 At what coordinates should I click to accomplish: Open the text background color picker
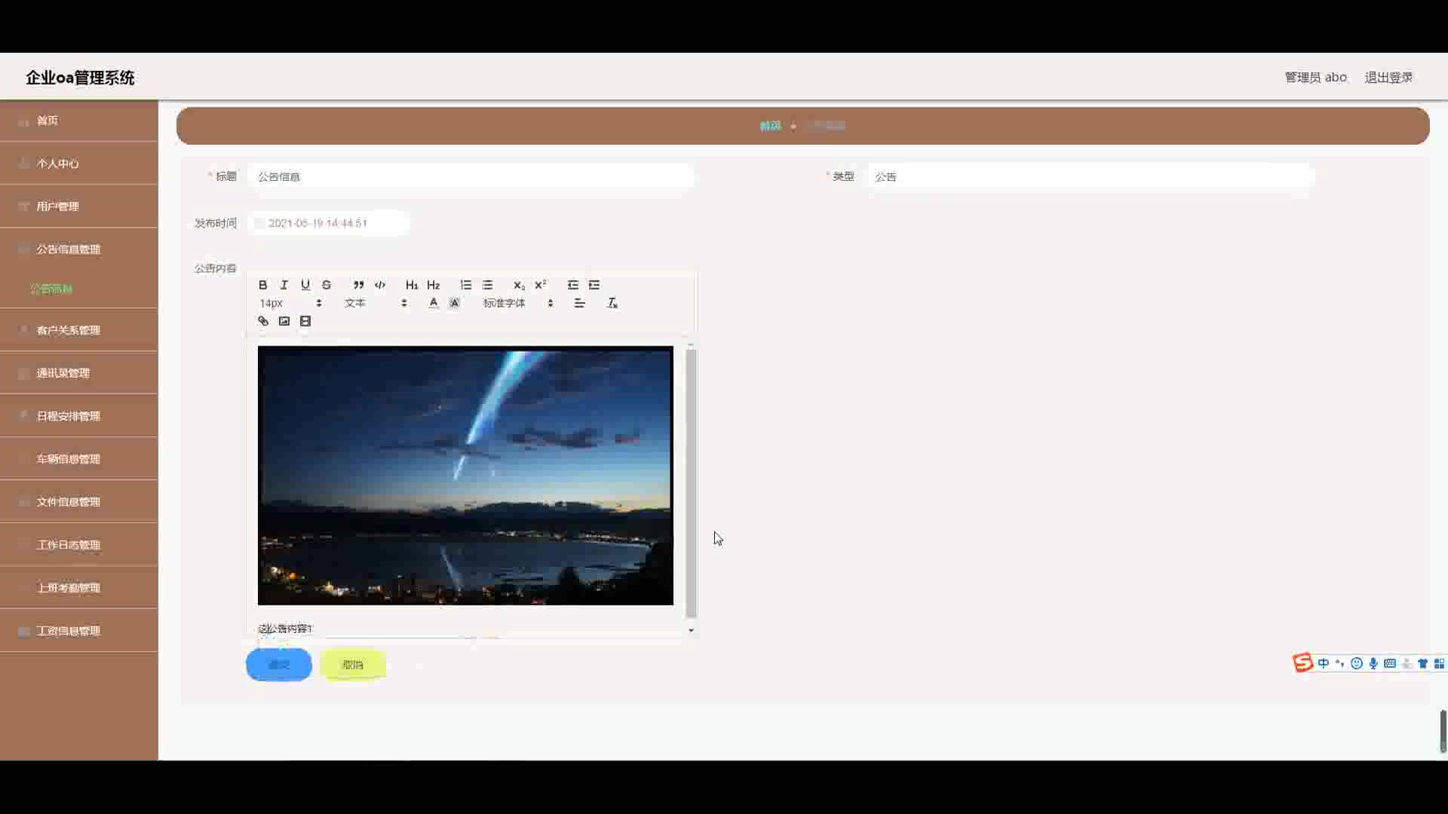pyautogui.click(x=454, y=303)
